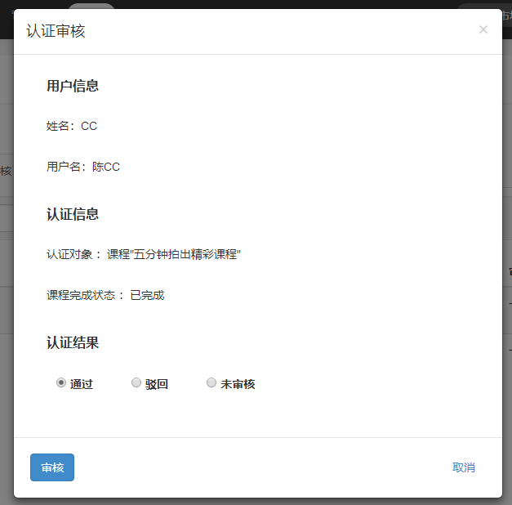
Task: Close the 认证审核 dialog with X
Action: pos(483,30)
